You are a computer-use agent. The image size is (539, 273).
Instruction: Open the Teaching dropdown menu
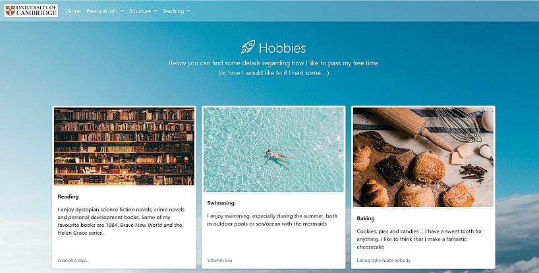177,11
